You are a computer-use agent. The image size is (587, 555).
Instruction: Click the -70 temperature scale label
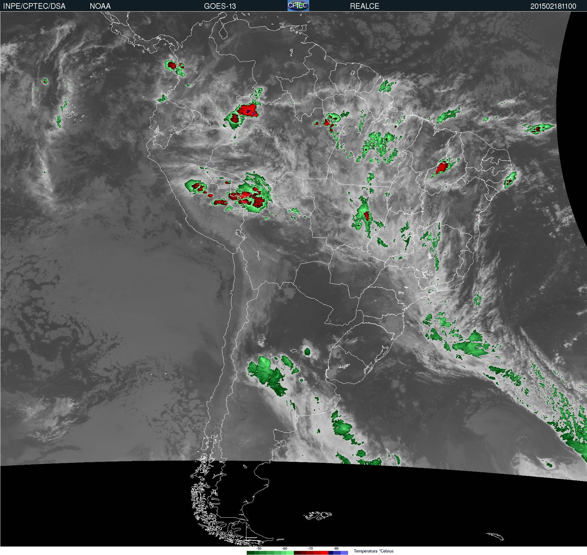coord(310,548)
